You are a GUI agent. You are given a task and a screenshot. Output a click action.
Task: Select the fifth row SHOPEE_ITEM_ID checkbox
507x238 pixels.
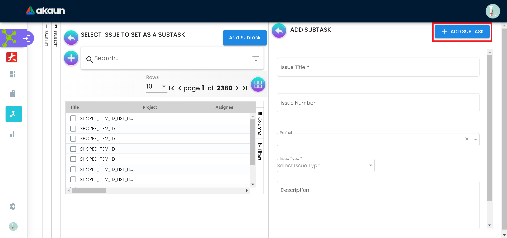73,159
